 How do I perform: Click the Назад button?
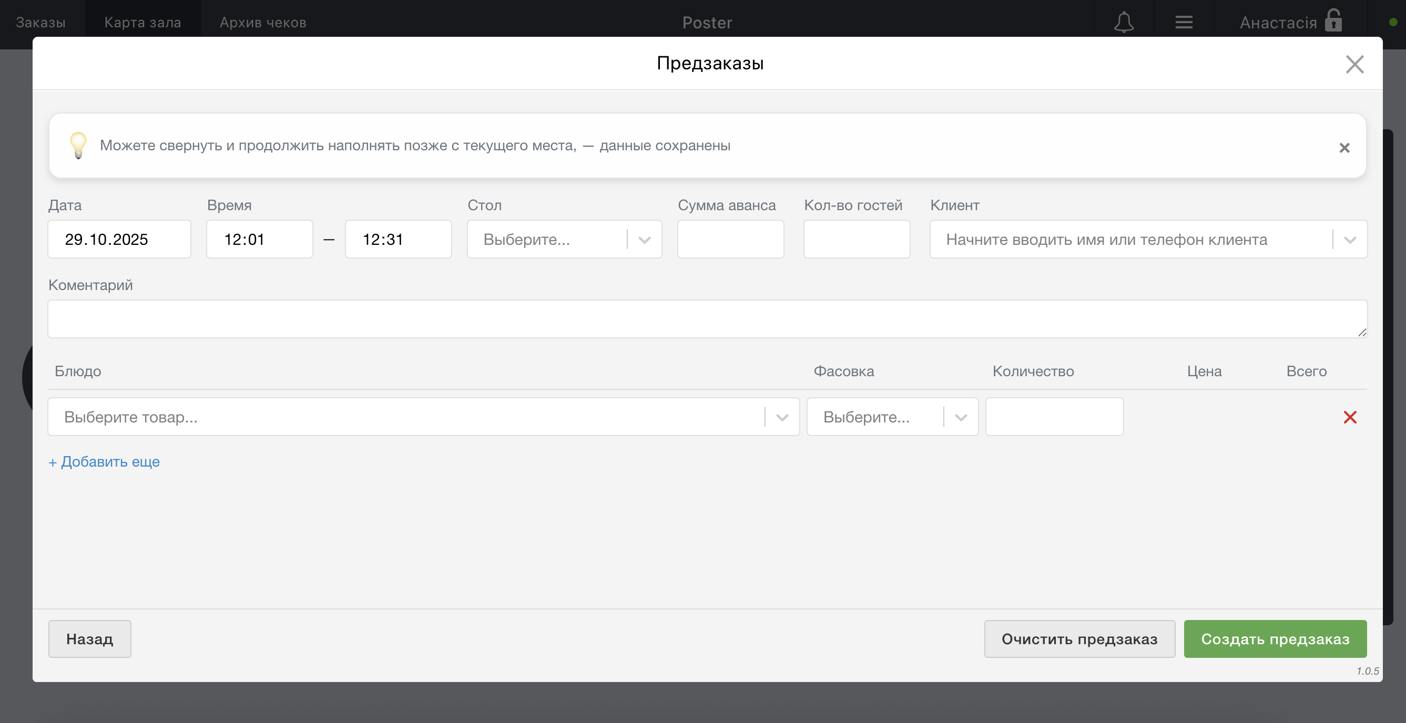89,638
